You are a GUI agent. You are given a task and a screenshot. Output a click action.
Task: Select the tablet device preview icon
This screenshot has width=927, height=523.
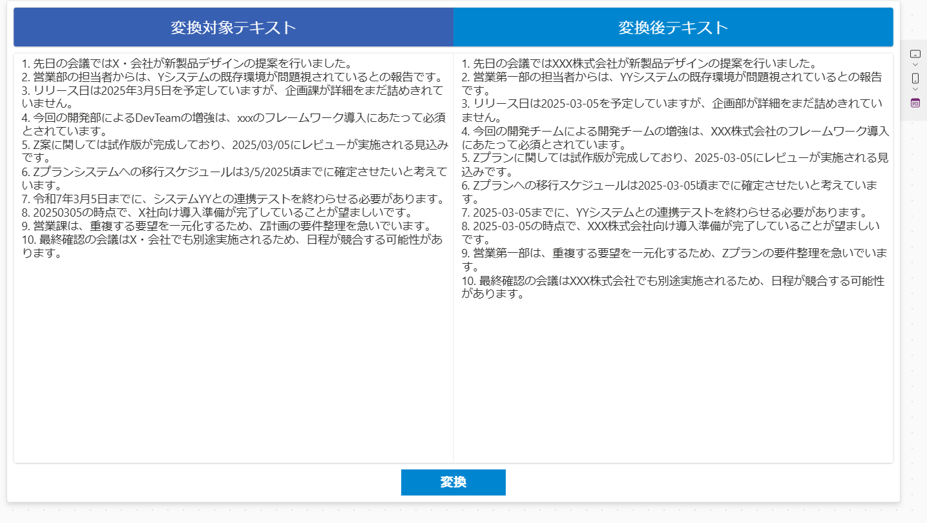915,54
